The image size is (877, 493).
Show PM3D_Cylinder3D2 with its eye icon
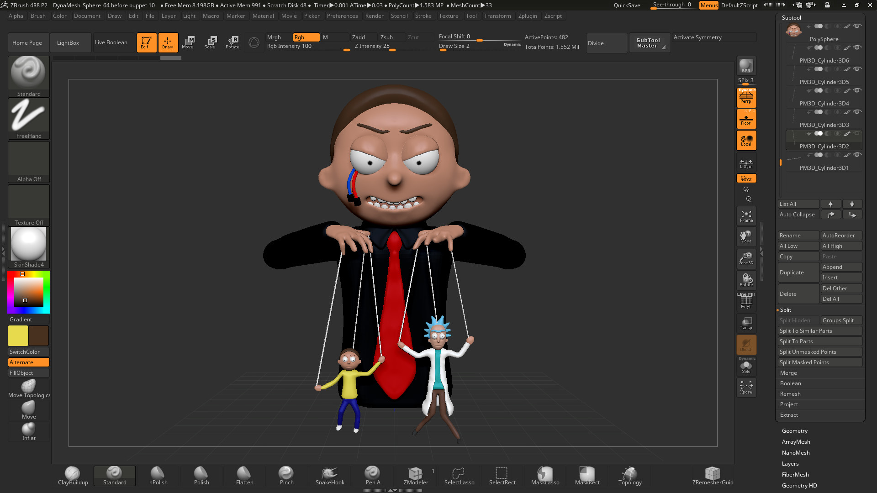[x=857, y=133]
